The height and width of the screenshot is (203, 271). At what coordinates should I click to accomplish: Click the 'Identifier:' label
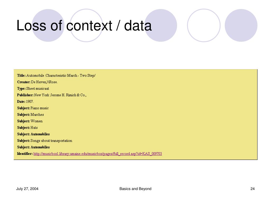[x=25, y=154]
